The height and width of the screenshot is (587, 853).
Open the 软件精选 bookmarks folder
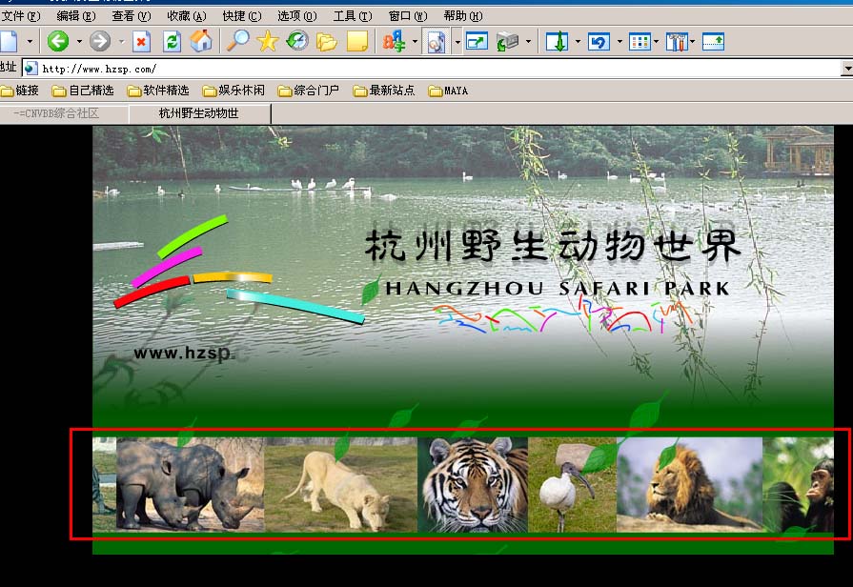point(158,91)
